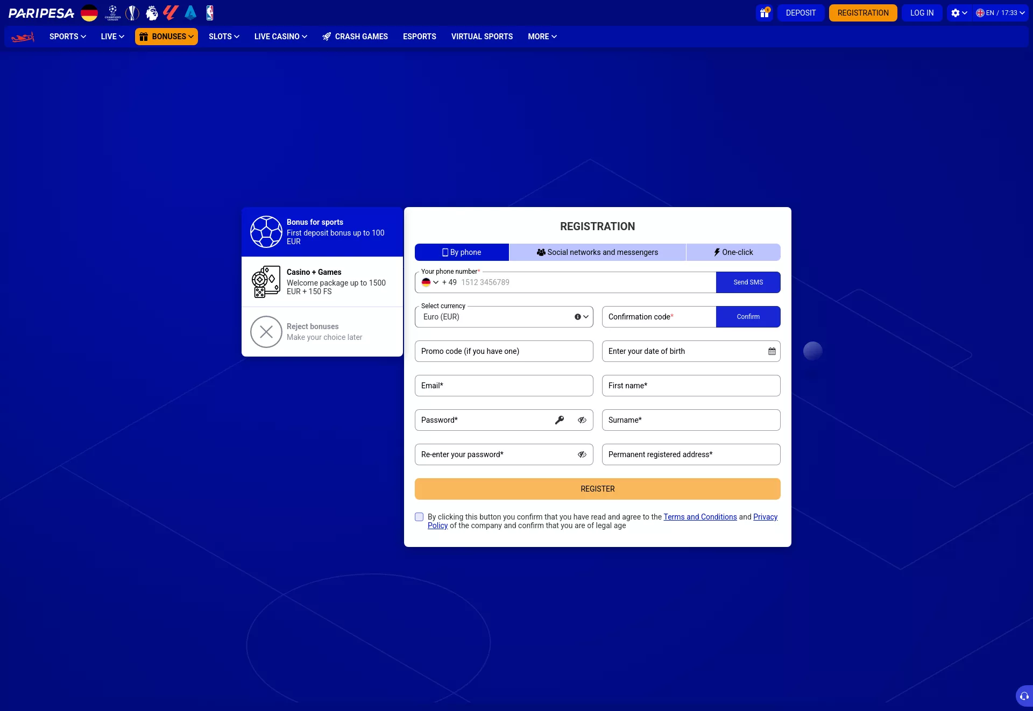Open the Serie A icon
Screen dimensions: 1033x711
click(x=190, y=13)
